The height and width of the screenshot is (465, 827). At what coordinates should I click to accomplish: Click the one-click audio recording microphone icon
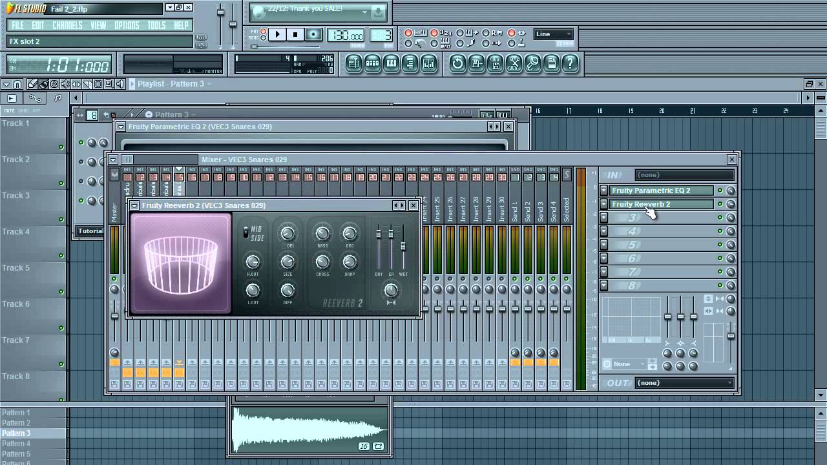[532, 63]
